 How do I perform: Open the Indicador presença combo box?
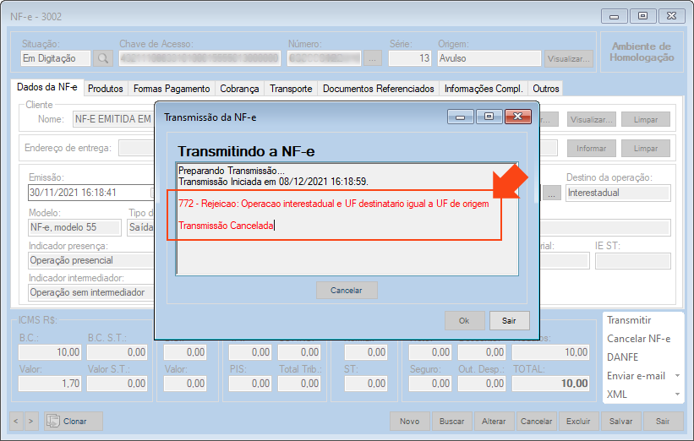[x=86, y=260]
